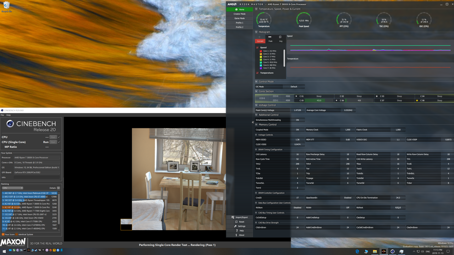
Task: Toggle the Speed histogram checkbox
Action: pyautogui.click(x=258, y=47)
